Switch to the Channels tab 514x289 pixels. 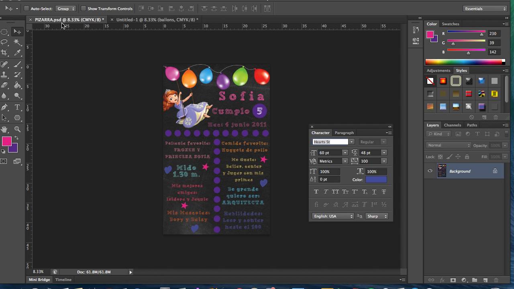[x=452, y=125]
